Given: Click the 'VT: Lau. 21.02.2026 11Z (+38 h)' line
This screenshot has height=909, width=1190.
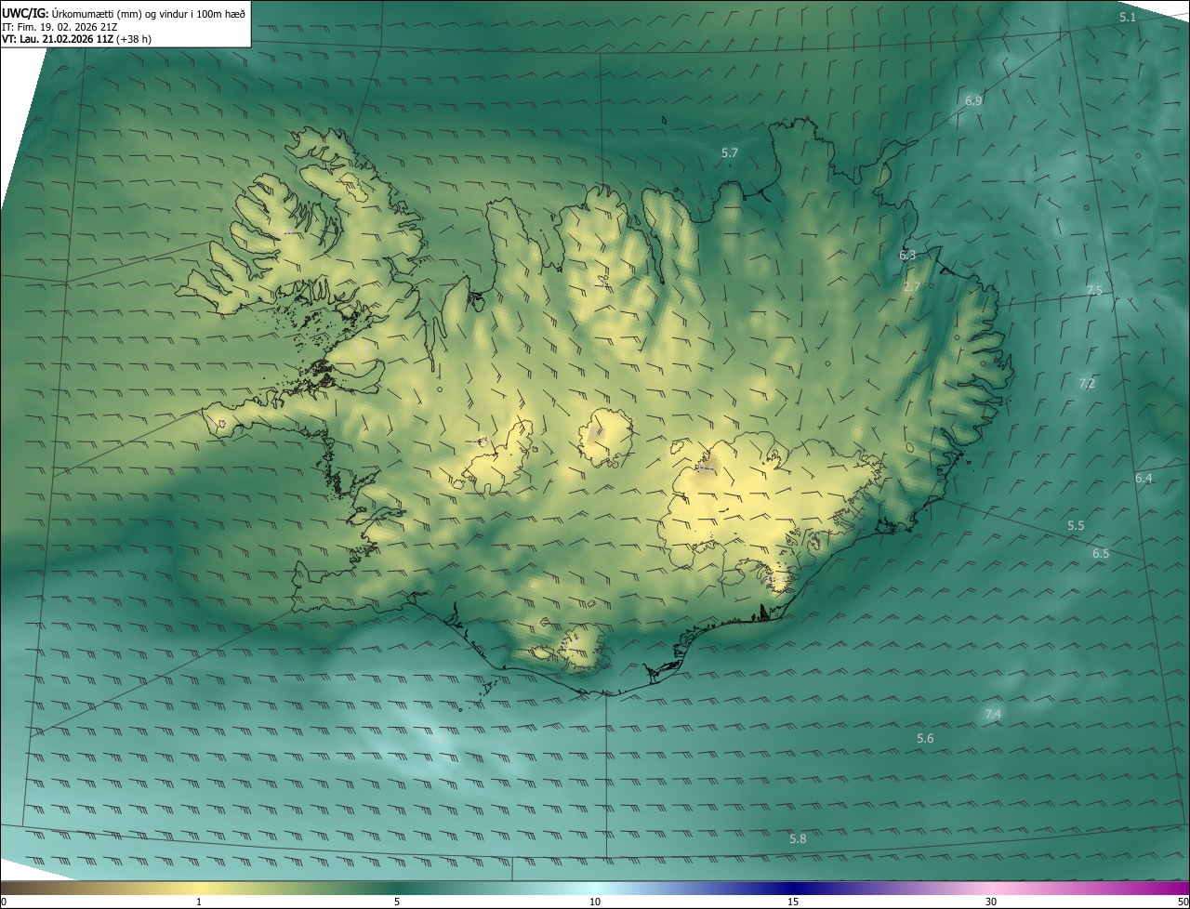Looking at the screenshot, I should [x=77, y=39].
